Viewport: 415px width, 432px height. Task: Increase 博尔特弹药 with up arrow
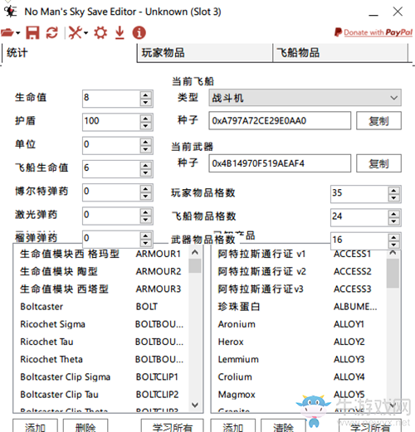[145, 189]
